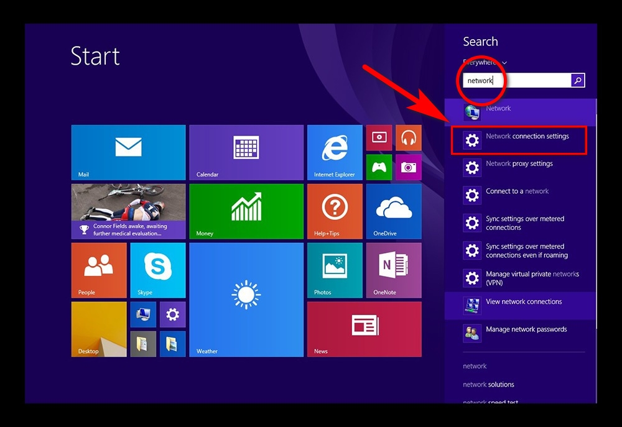The image size is (622, 427).
Task: Open the Calendar tile
Action: pyautogui.click(x=246, y=152)
